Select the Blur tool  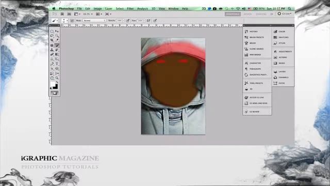tap(52, 59)
